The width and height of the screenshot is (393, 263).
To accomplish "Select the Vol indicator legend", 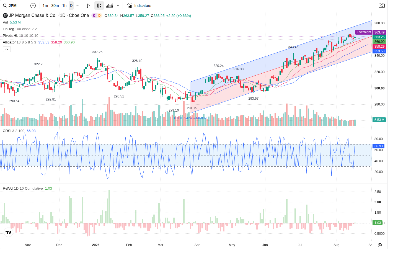I will tap(5, 22).
